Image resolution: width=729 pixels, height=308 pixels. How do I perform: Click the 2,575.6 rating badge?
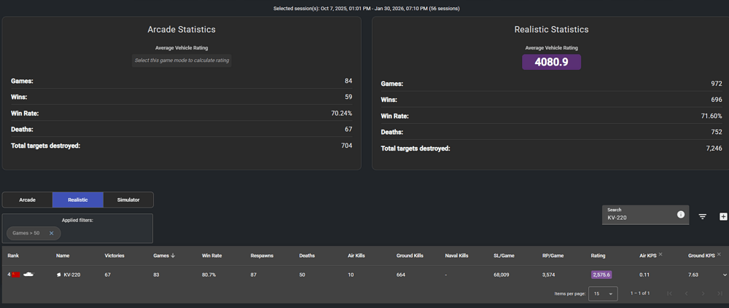click(601, 275)
